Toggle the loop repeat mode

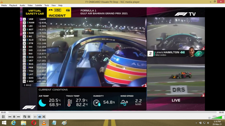point(40,117)
